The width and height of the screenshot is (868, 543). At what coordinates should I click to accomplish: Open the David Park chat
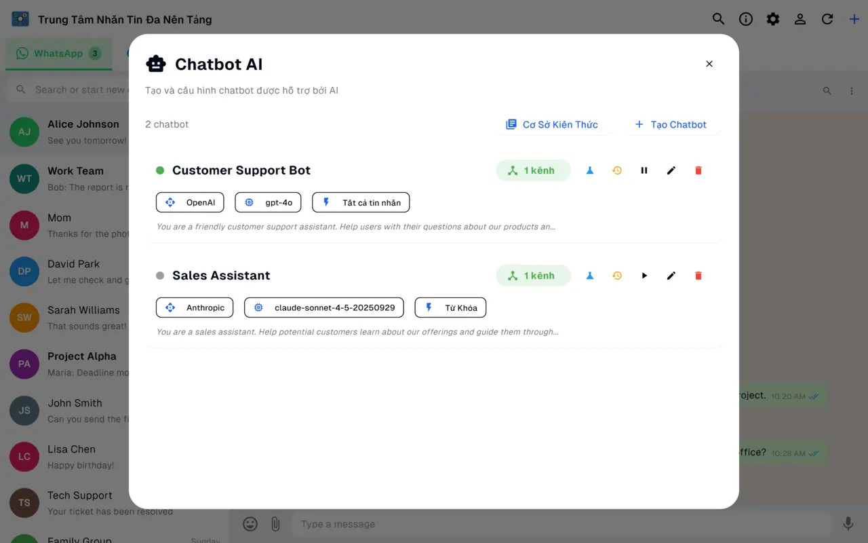pos(68,271)
